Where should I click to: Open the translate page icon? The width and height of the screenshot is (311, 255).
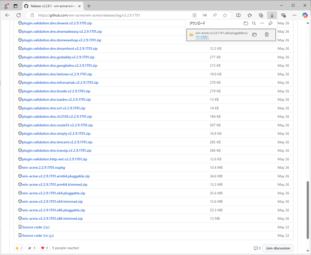(x=205, y=15)
